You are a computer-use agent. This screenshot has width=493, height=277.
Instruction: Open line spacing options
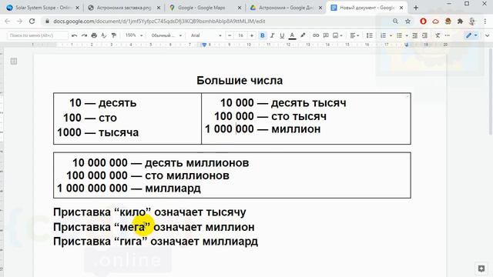coord(370,35)
